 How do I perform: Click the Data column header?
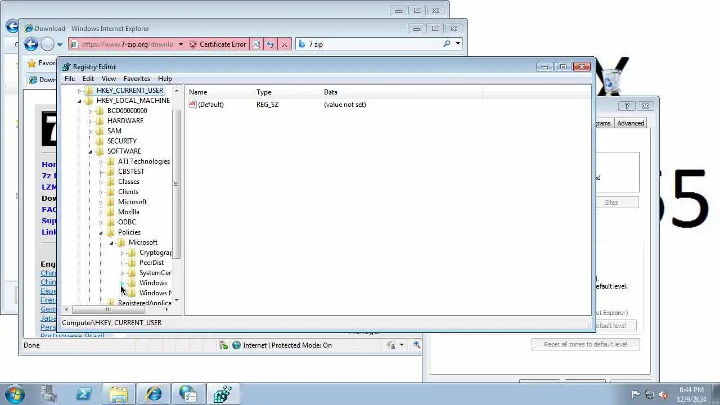point(402,92)
